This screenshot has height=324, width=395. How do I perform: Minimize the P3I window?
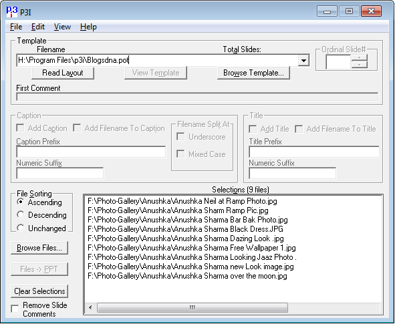point(327,11)
